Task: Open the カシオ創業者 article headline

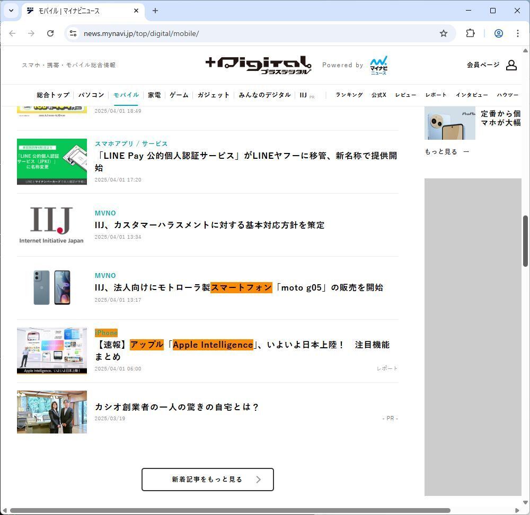Action: coord(177,407)
